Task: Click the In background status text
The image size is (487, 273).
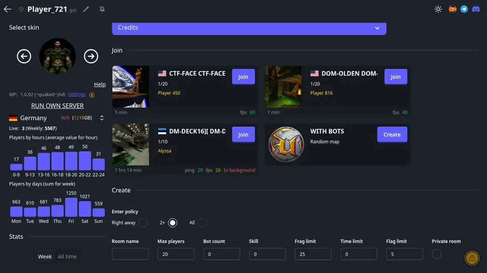Action: 239,170
